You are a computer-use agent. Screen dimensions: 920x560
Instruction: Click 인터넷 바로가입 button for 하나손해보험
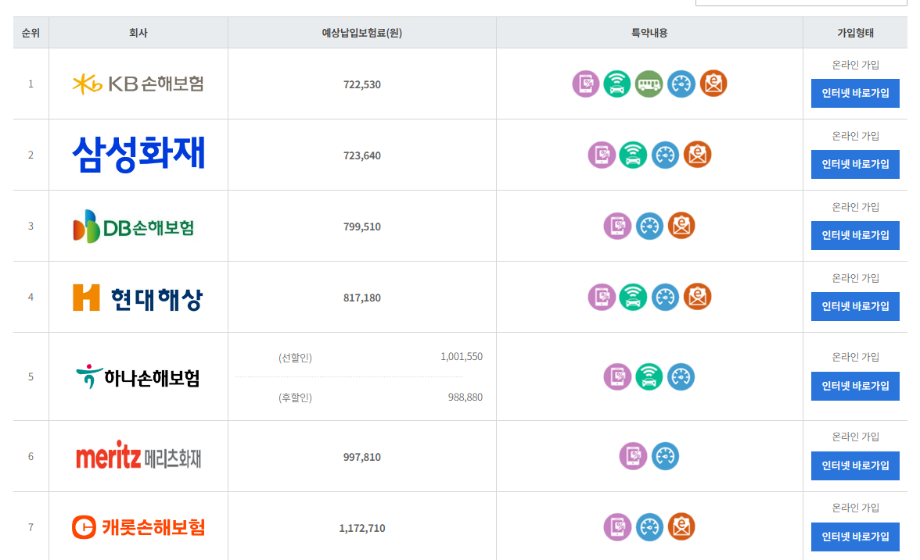tap(855, 386)
